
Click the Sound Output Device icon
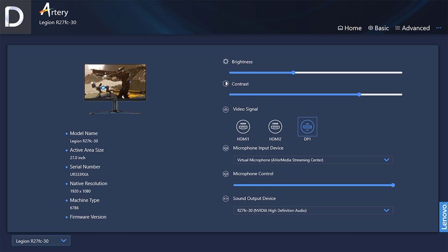(x=226, y=198)
